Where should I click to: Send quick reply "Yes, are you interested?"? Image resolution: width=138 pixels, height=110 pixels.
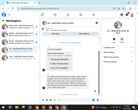[x=59, y=59]
